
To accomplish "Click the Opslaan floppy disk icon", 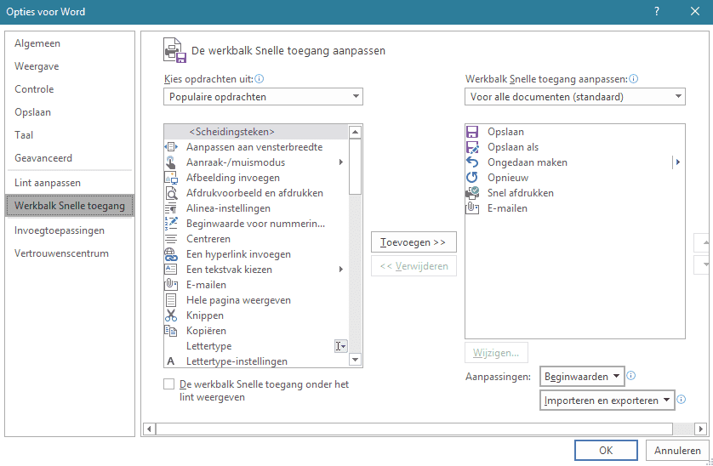I will click(472, 132).
